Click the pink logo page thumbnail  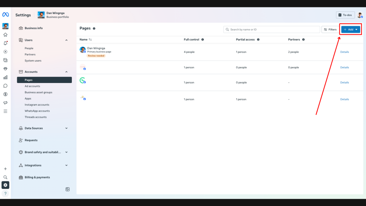tap(83, 67)
